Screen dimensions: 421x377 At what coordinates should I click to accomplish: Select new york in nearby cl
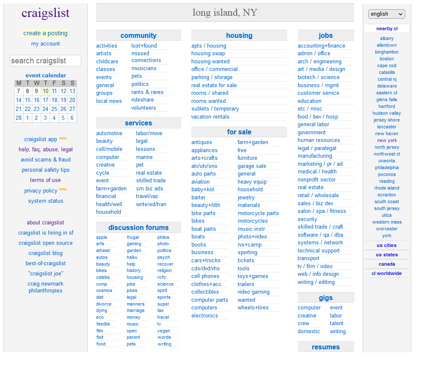387,140
